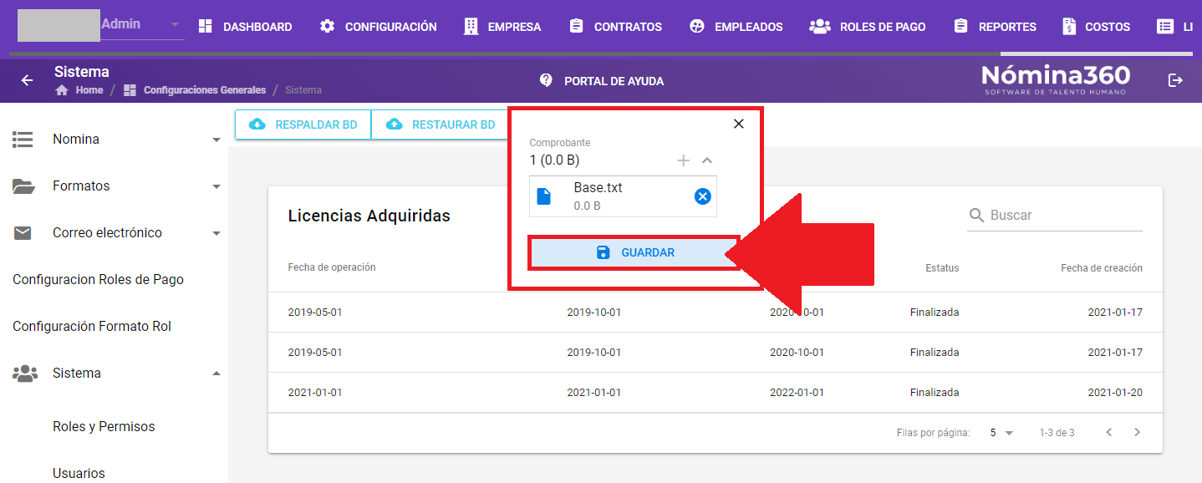Add a file with the plus icon
Viewport: 1202px width, 483px height.
click(x=683, y=160)
